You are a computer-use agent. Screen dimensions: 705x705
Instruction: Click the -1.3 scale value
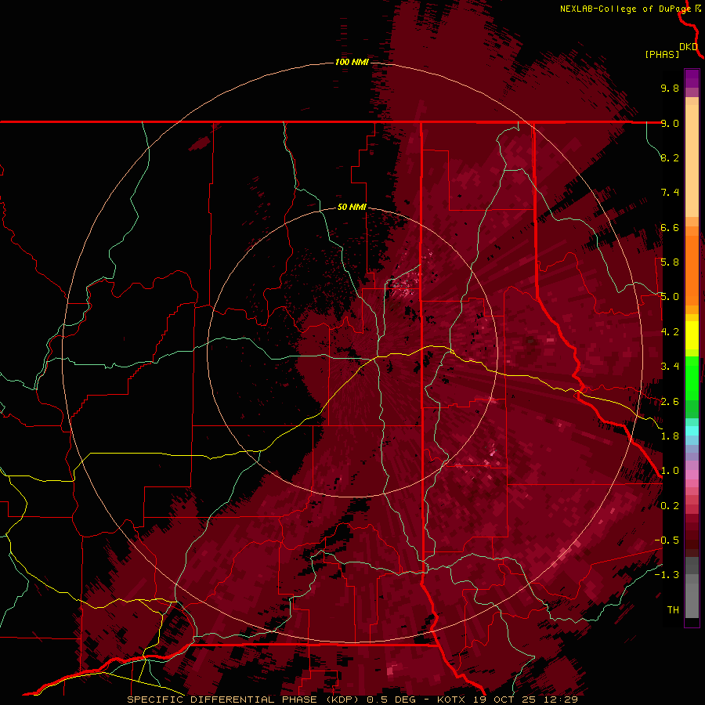click(x=667, y=575)
